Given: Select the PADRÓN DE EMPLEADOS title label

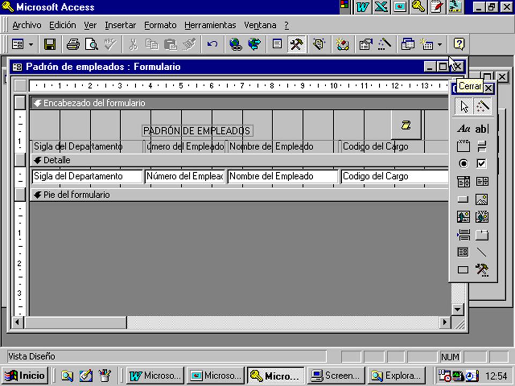Looking at the screenshot, I should point(197,131).
